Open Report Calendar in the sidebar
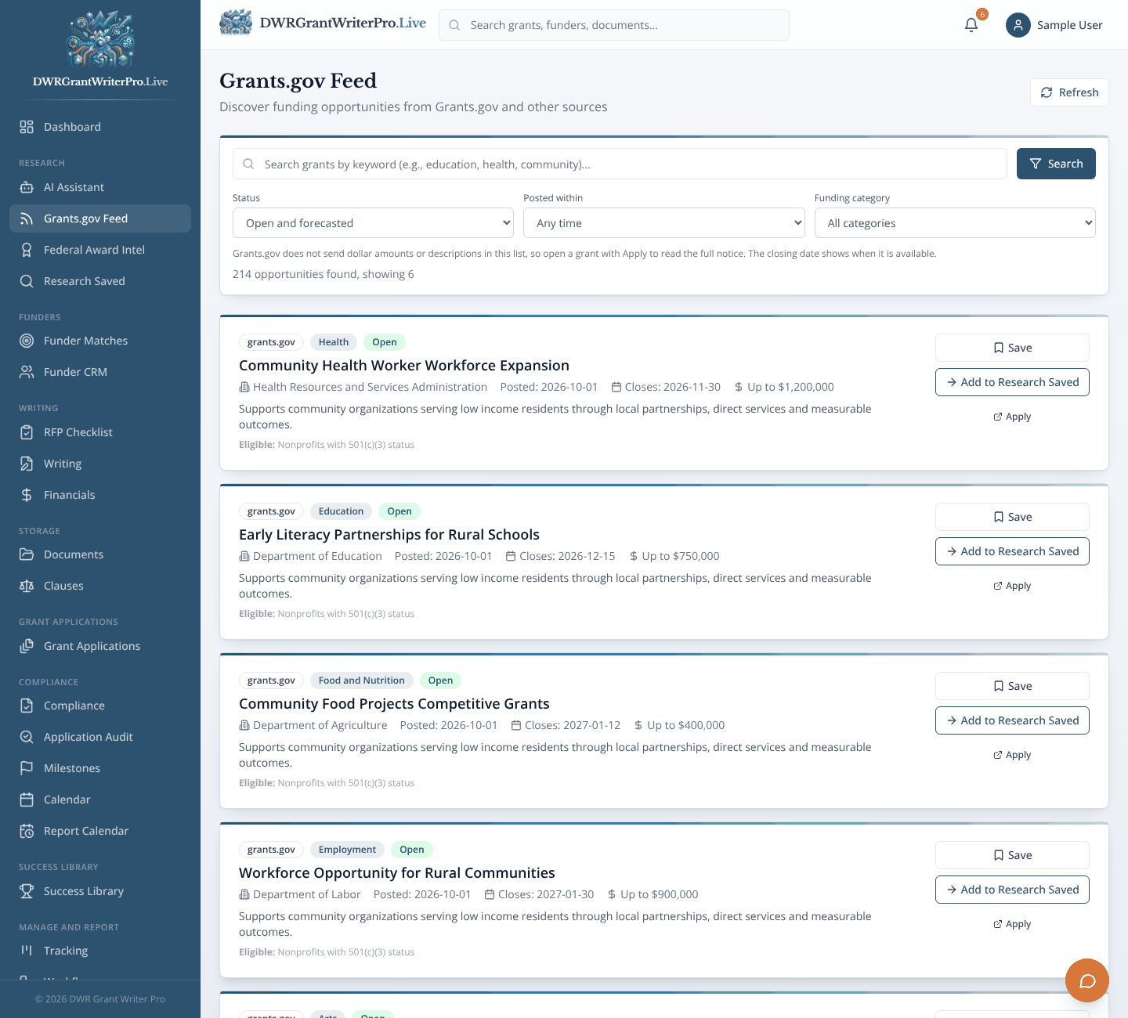This screenshot has width=1128, height=1018. 100,831
